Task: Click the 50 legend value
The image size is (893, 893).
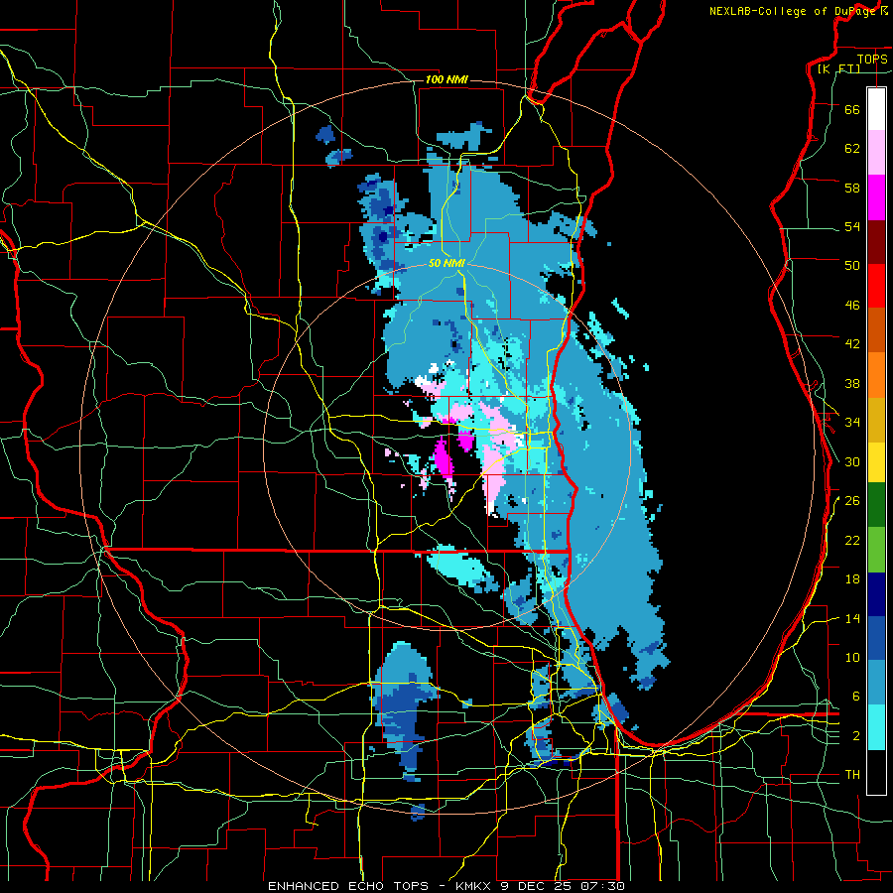Action: (852, 265)
